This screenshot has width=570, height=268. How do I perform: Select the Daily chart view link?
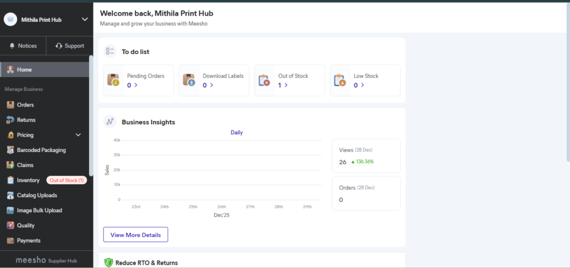237,133
